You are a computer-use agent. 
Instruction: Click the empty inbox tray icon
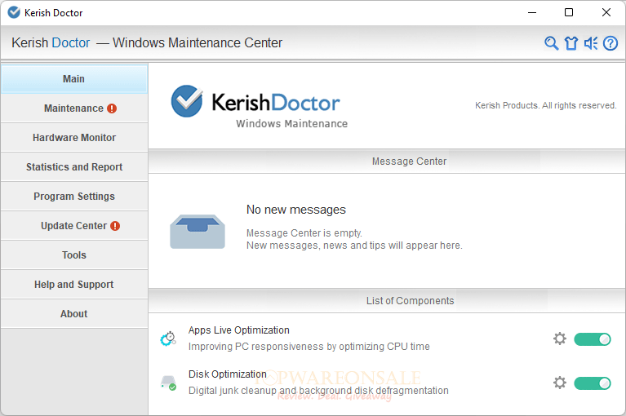(198, 232)
